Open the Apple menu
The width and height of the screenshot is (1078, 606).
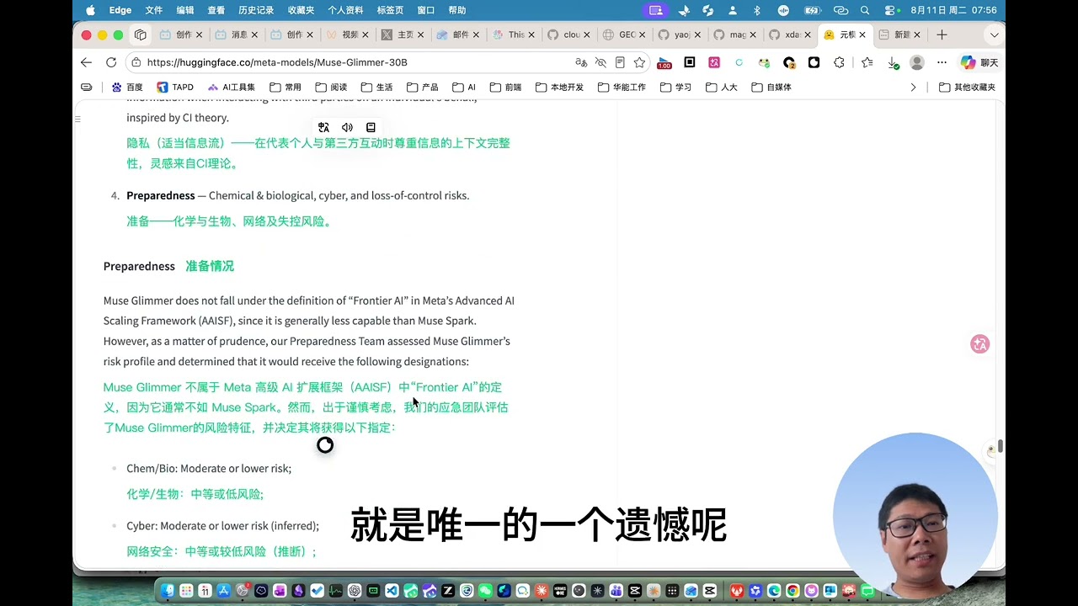[90, 10]
